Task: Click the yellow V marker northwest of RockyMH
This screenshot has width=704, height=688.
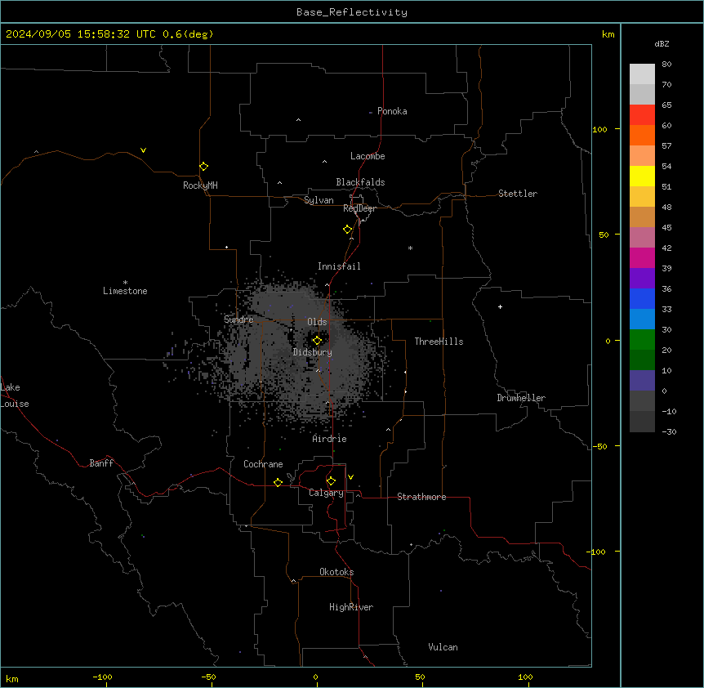Action: 143,150
